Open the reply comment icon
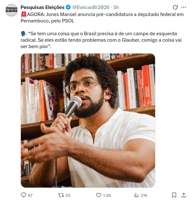192x202 pixels. (x=23, y=195)
